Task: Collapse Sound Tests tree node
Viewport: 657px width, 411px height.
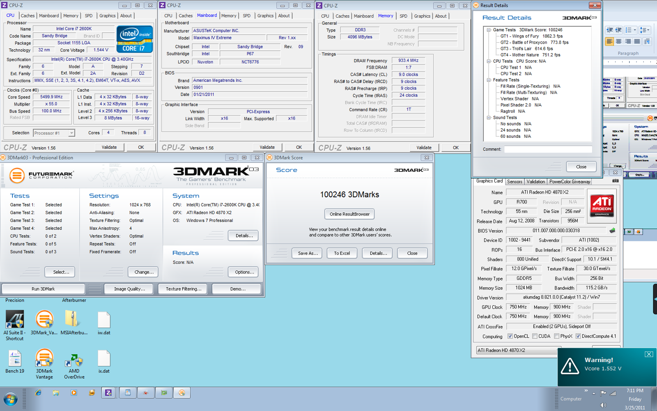Action: pyautogui.click(x=489, y=118)
